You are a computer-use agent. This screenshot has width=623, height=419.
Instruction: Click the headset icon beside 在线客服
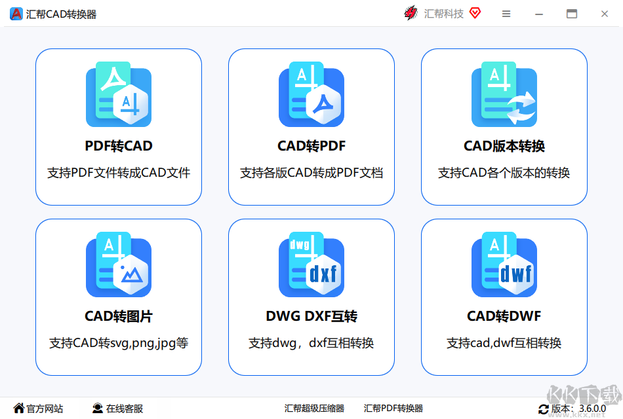click(98, 408)
